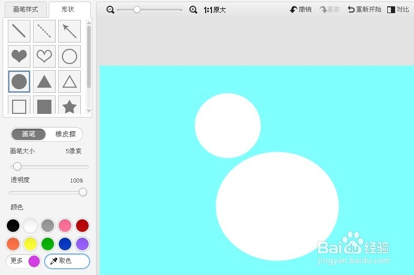
Task: Activate the 取色 eyedropper tool
Action: 67,261
